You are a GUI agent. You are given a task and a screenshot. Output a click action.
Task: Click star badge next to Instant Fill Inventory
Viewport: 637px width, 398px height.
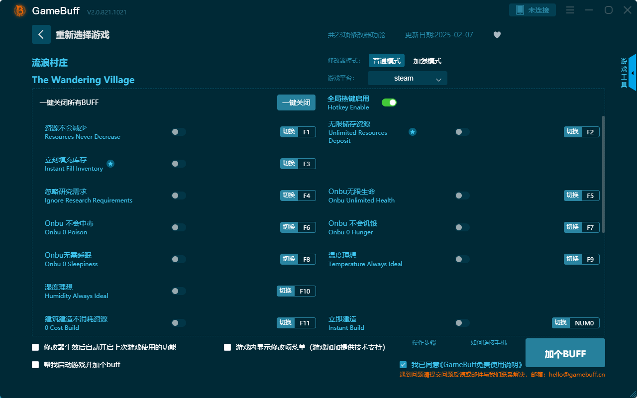point(110,164)
